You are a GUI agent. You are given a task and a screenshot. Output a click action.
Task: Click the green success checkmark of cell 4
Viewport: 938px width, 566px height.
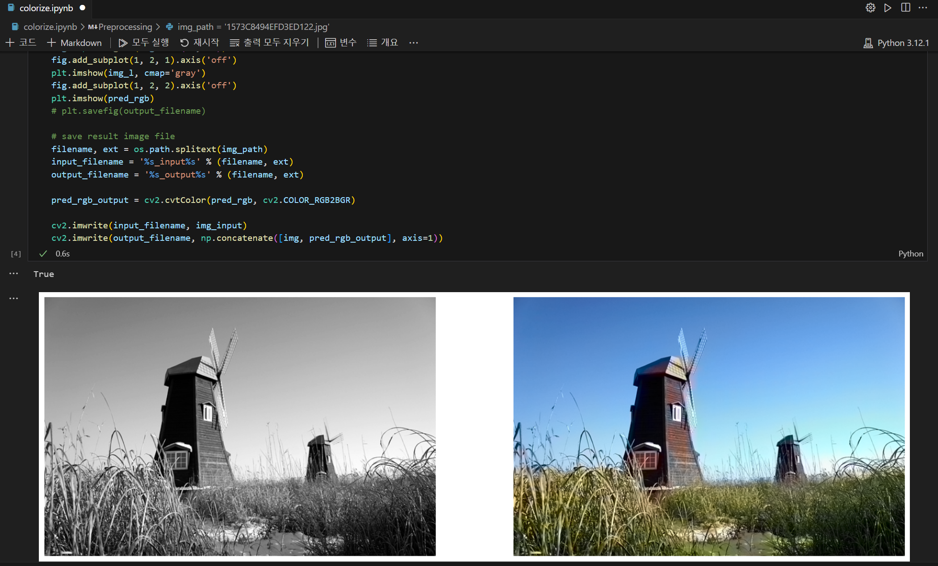pyautogui.click(x=43, y=253)
